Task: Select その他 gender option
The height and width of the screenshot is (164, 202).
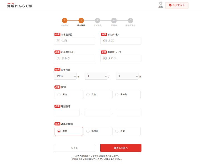Action: (117, 95)
